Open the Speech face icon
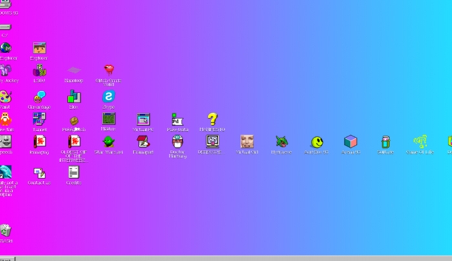The height and width of the screenshot is (261, 452). click(5, 141)
